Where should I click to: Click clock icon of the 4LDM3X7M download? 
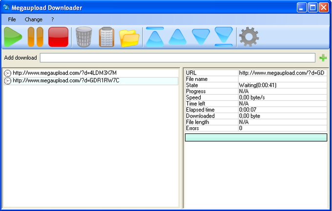click(x=7, y=74)
